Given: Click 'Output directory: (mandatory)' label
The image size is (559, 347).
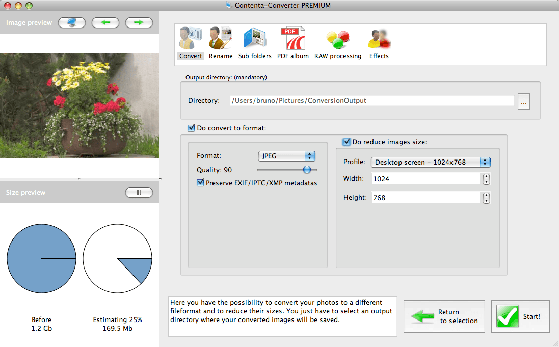Looking at the screenshot, I should pos(226,77).
